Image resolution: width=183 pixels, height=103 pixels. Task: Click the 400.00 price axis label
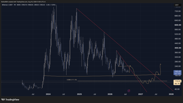point(178,48)
